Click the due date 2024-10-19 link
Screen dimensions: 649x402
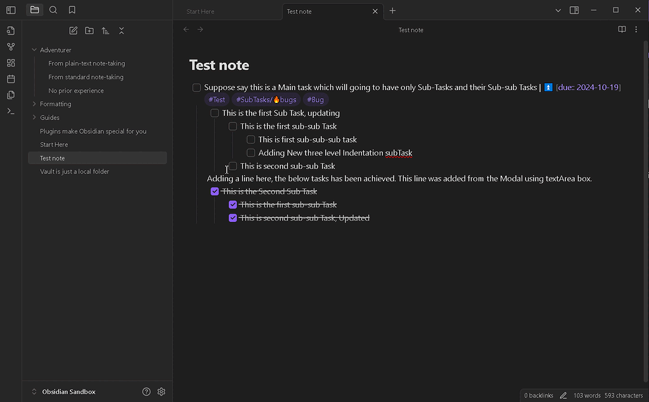click(588, 87)
